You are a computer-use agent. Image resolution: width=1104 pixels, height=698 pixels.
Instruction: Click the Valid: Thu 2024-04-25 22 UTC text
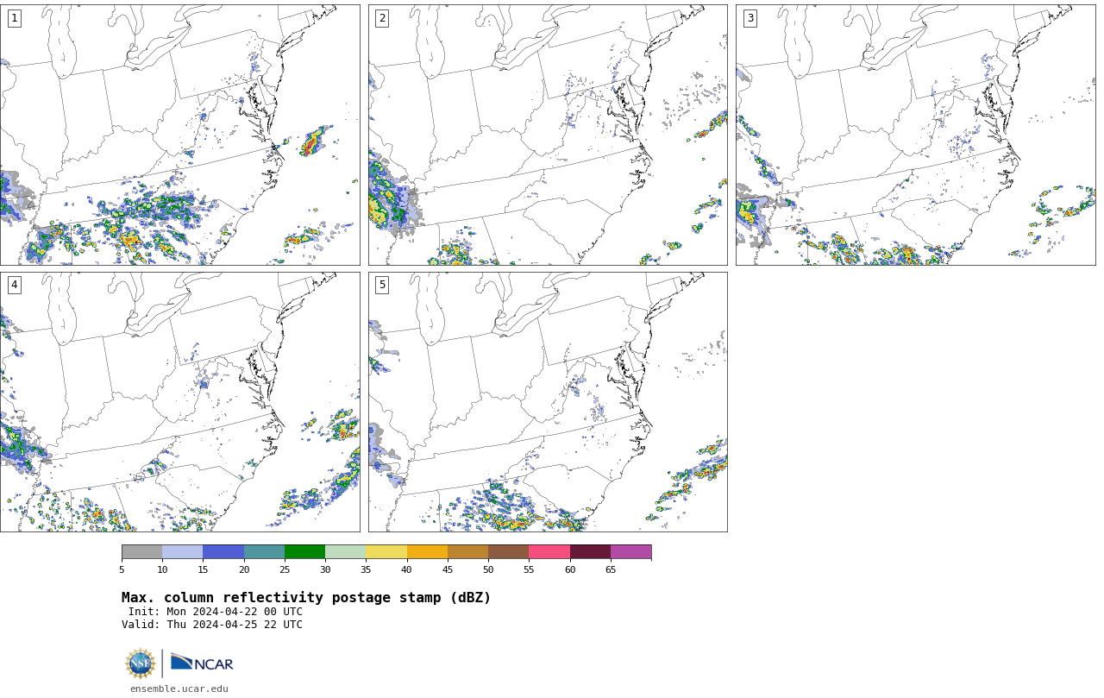pyautogui.click(x=212, y=625)
